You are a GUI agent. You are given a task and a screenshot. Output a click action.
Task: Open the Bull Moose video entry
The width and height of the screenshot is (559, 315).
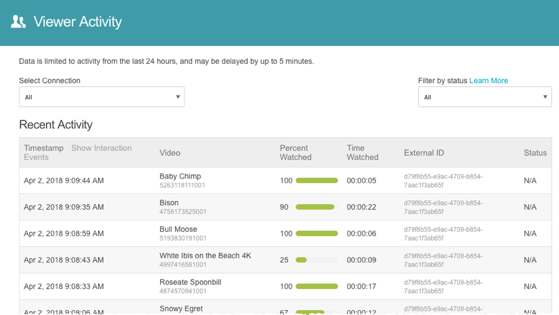point(178,229)
